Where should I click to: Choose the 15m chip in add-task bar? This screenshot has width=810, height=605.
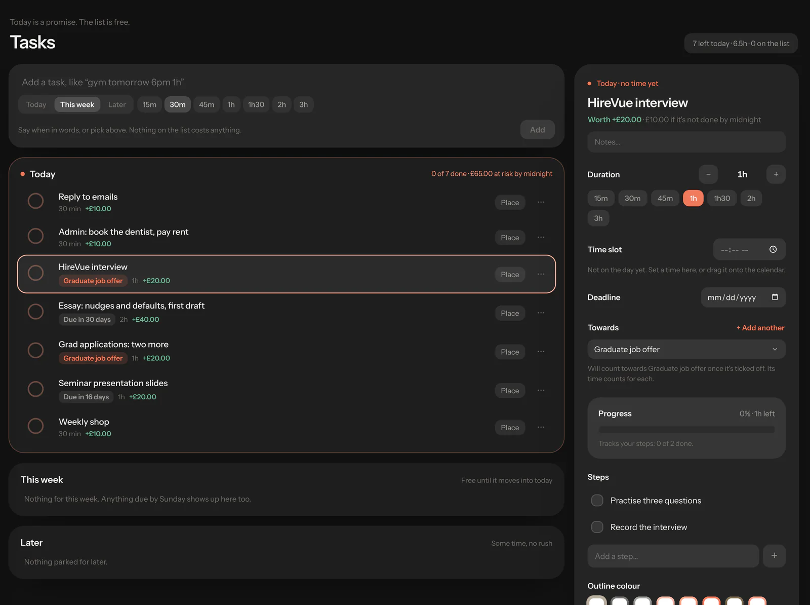(149, 104)
